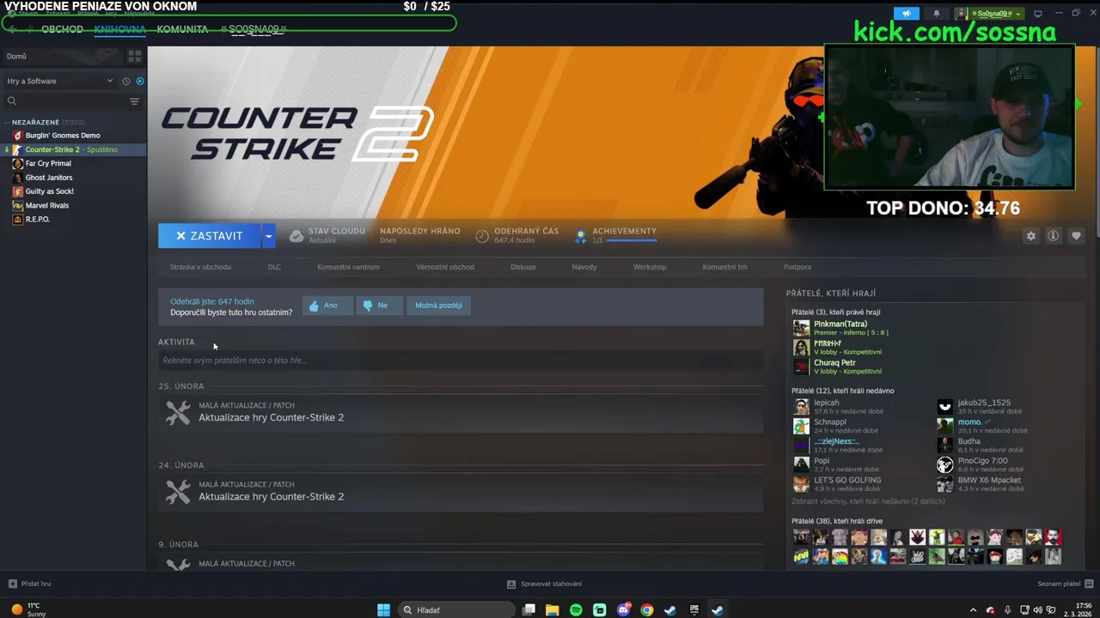The image size is (1100, 618).
Task: Open the DLC tab
Action: [x=274, y=267]
